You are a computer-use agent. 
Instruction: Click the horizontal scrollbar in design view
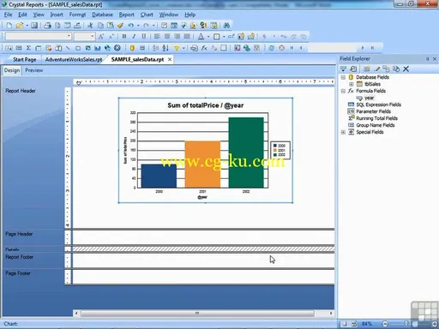pyautogui.click(x=197, y=314)
